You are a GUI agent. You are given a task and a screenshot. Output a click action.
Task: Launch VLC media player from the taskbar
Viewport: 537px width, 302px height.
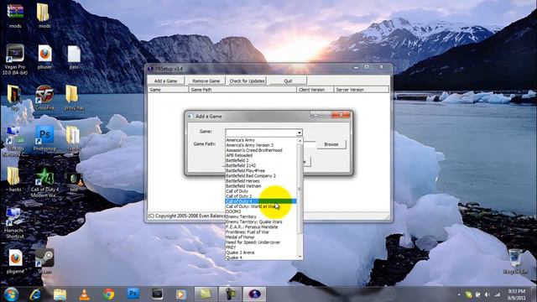point(84,294)
